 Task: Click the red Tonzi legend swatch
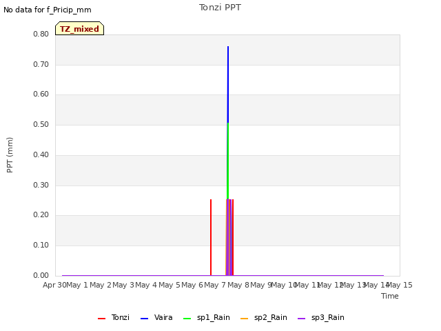click(x=101, y=319)
